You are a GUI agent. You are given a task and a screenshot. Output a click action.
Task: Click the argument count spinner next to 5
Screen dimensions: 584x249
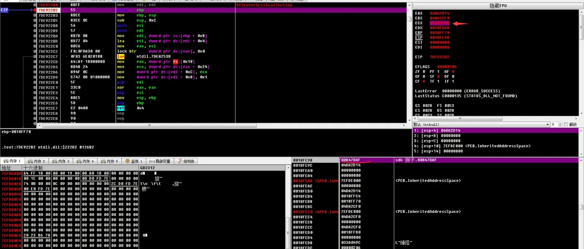(560, 125)
